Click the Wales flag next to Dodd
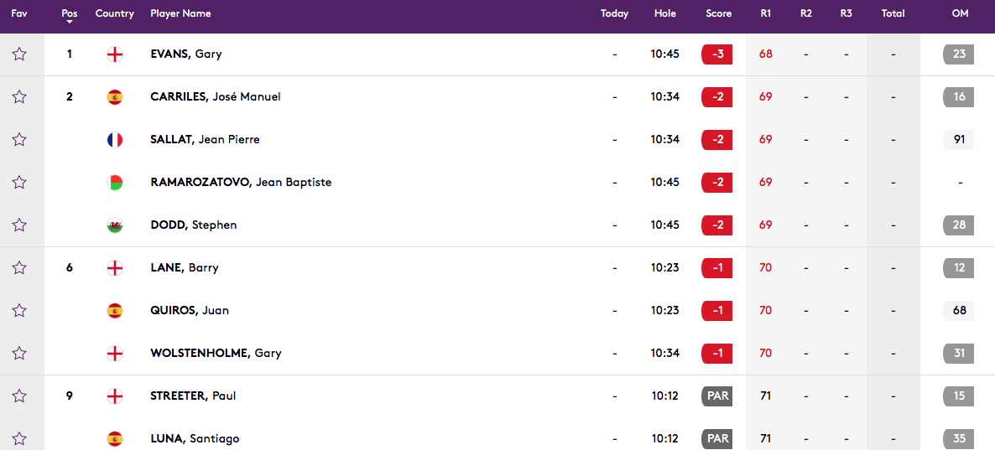Image resolution: width=995 pixels, height=450 pixels. [x=115, y=225]
